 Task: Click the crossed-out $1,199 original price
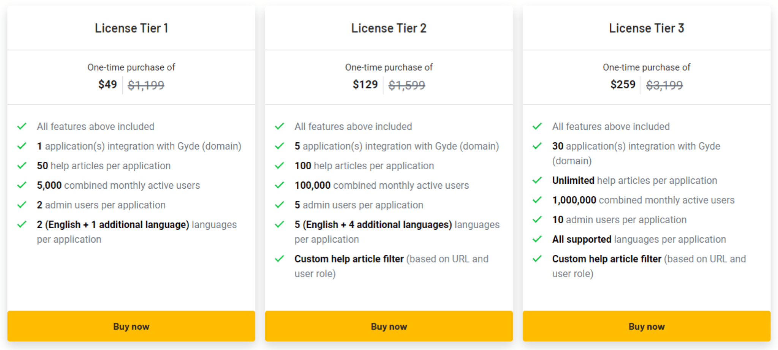(146, 85)
